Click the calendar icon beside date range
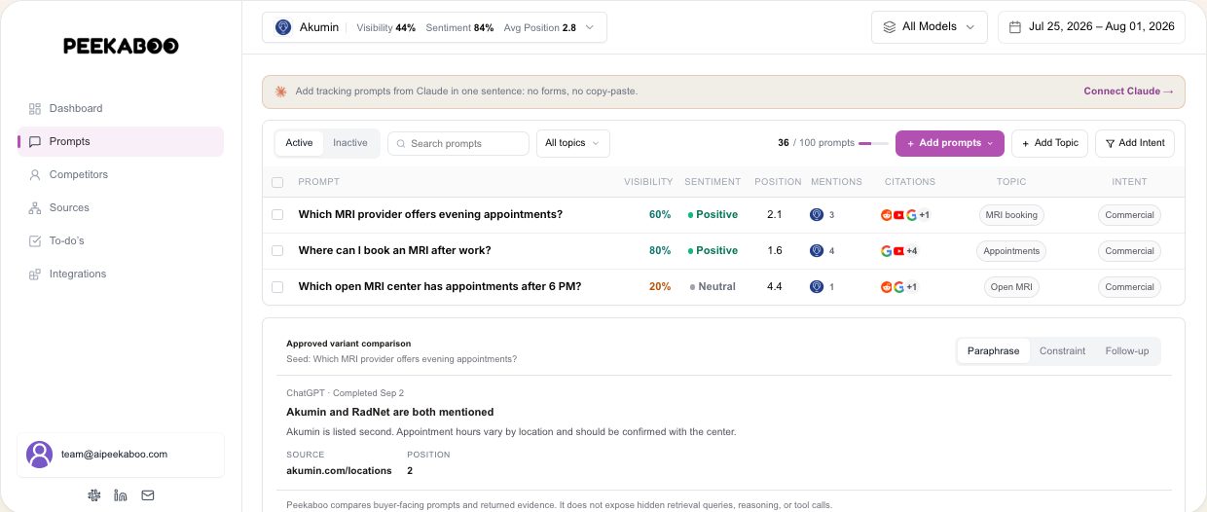1207x512 pixels. click(x=1016, y=27)
